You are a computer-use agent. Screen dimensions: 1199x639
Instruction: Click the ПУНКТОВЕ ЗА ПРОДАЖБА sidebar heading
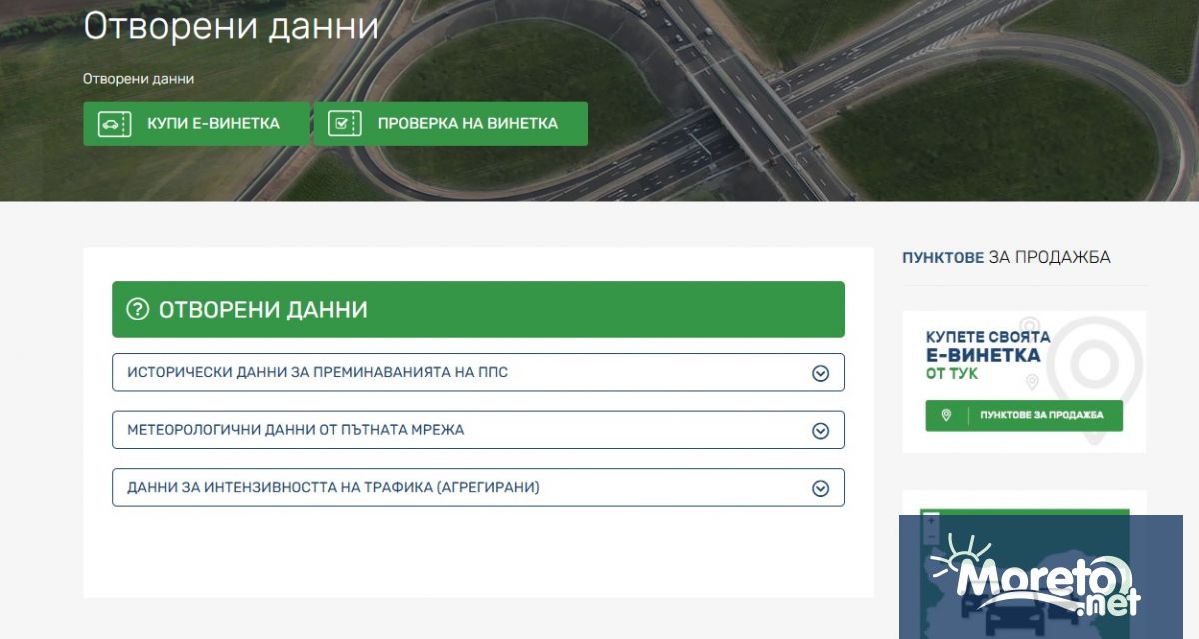[x=1006, y=257]
